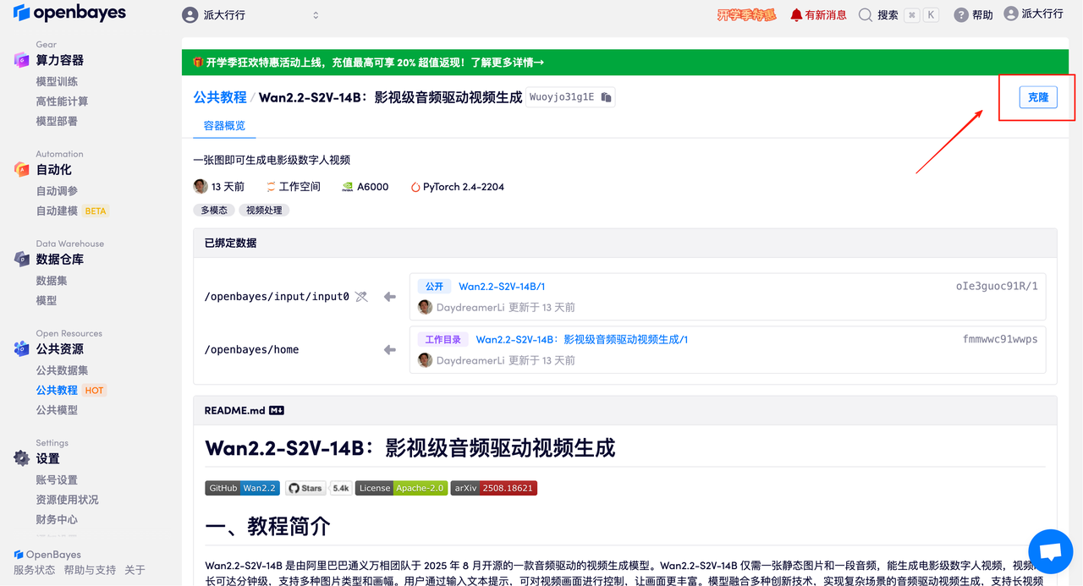Open the GitHub Stars 5.4k badge
This screenshot has height=586, width=1083.
click(x=318, y=488)
